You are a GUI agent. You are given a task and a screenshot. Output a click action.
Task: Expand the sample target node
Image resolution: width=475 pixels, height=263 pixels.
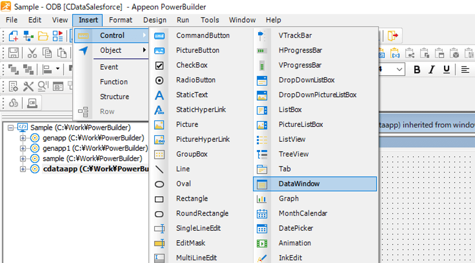(x=23, y=159)
